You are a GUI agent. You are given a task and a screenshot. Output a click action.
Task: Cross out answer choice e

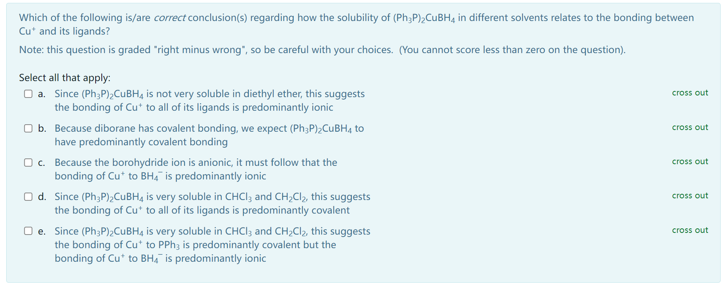pos(690,230)
